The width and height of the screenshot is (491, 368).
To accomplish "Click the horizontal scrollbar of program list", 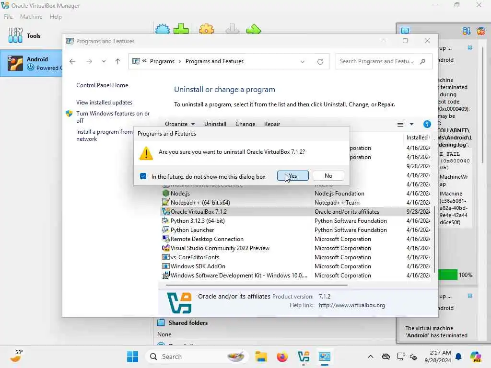I will point(257,285).
